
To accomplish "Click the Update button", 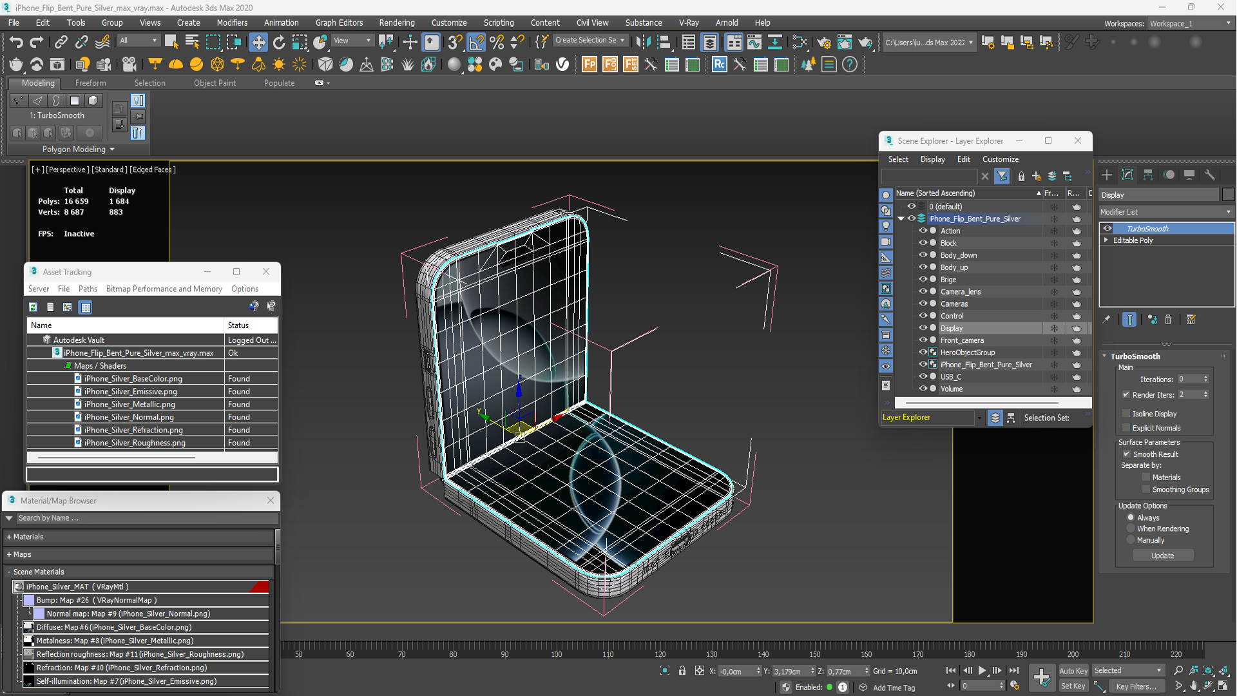I will 1162,556.
